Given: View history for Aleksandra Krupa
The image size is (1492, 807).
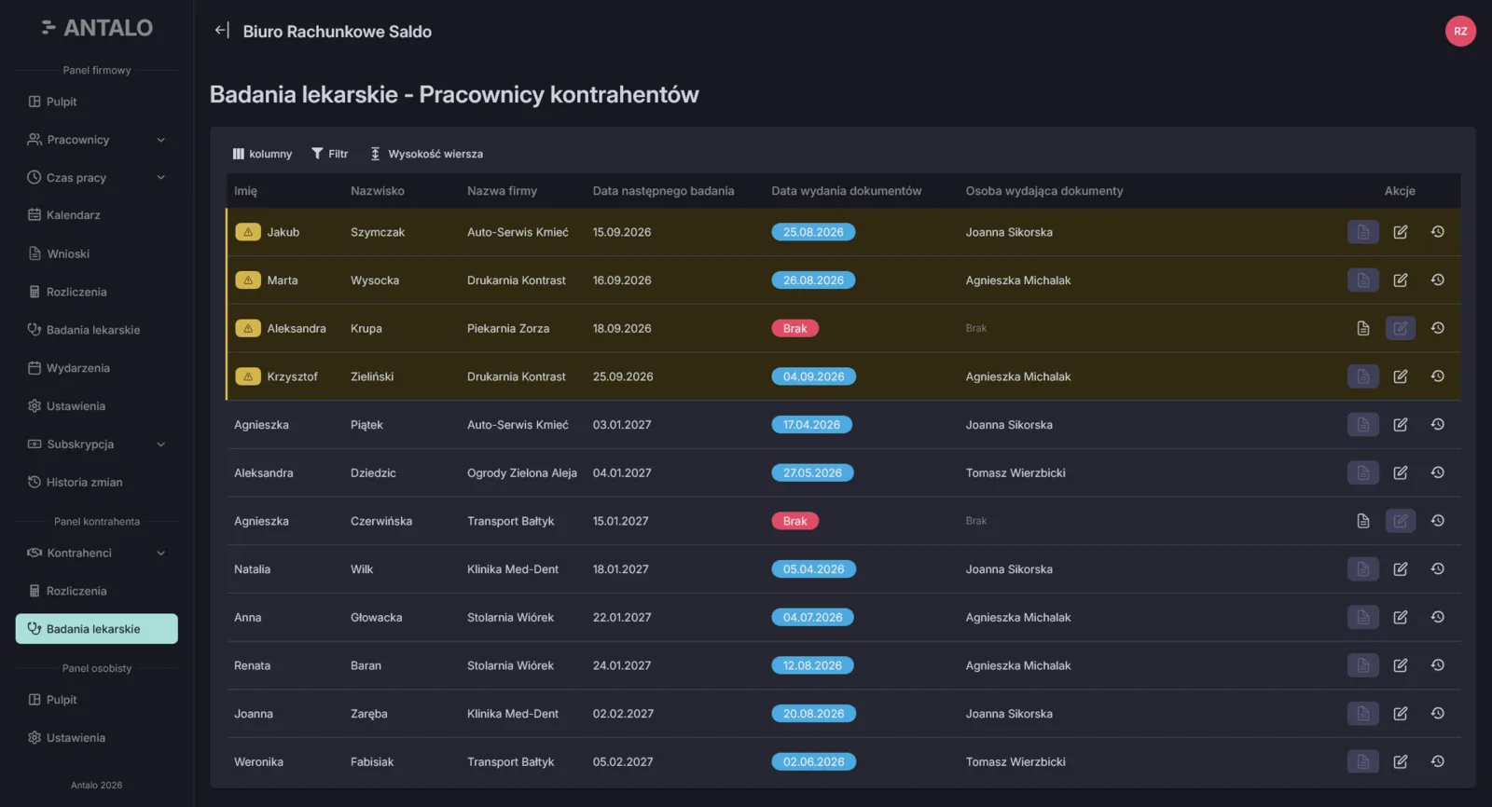Looking at the screenshot, I should (x=1437, y=328).
